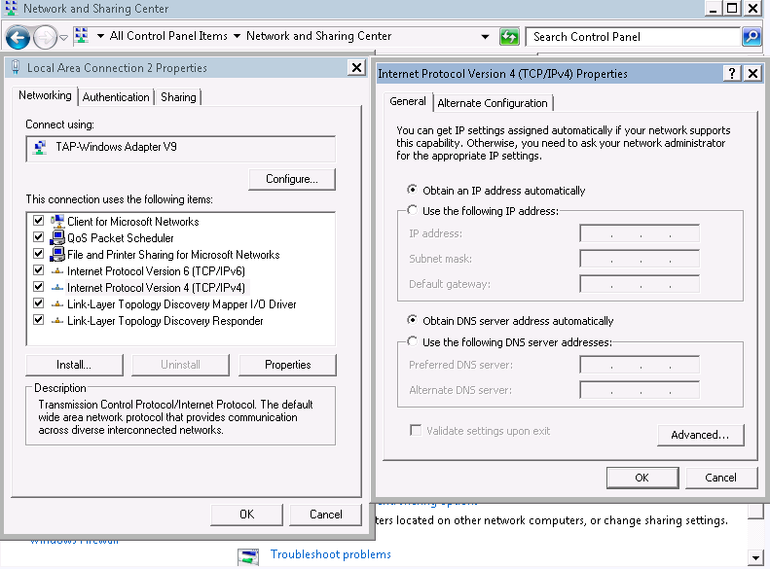Click OK in Local Area Connection Properties
The image size is (770, 569).
click(247, 515)
